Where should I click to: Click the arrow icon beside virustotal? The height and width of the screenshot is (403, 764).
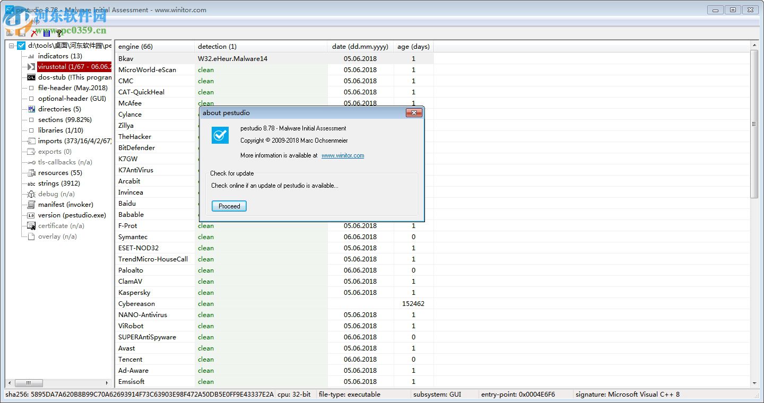(x=31, y=67)
